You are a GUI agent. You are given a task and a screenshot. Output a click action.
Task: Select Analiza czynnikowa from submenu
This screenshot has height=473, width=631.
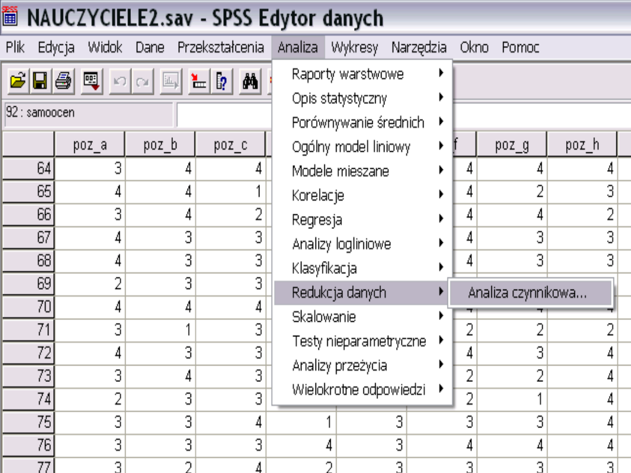click(x=528, y=293)
